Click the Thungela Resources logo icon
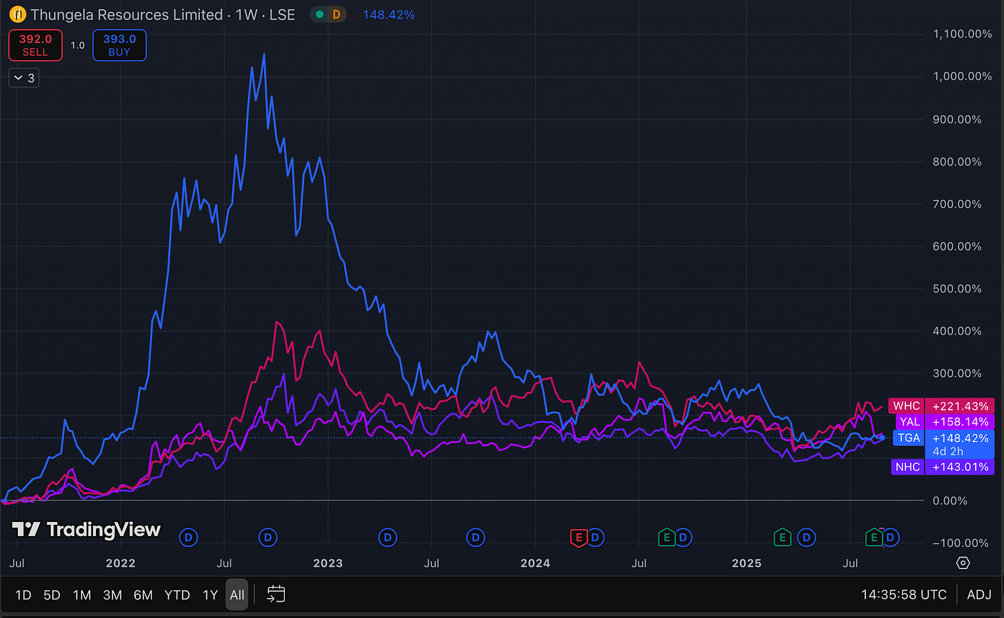 pyautogui.click(x=17, y=14)
